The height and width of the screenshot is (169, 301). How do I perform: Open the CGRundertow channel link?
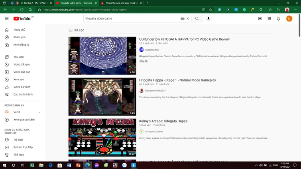152,50
